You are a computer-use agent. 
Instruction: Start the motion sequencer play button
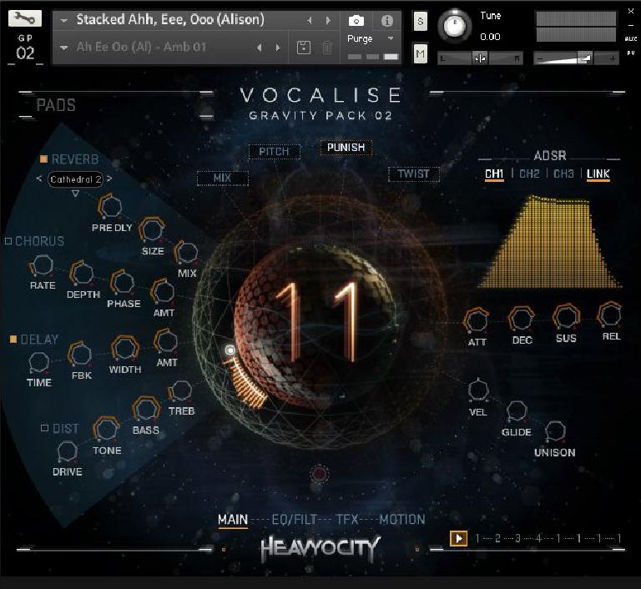tap(458, 538)
